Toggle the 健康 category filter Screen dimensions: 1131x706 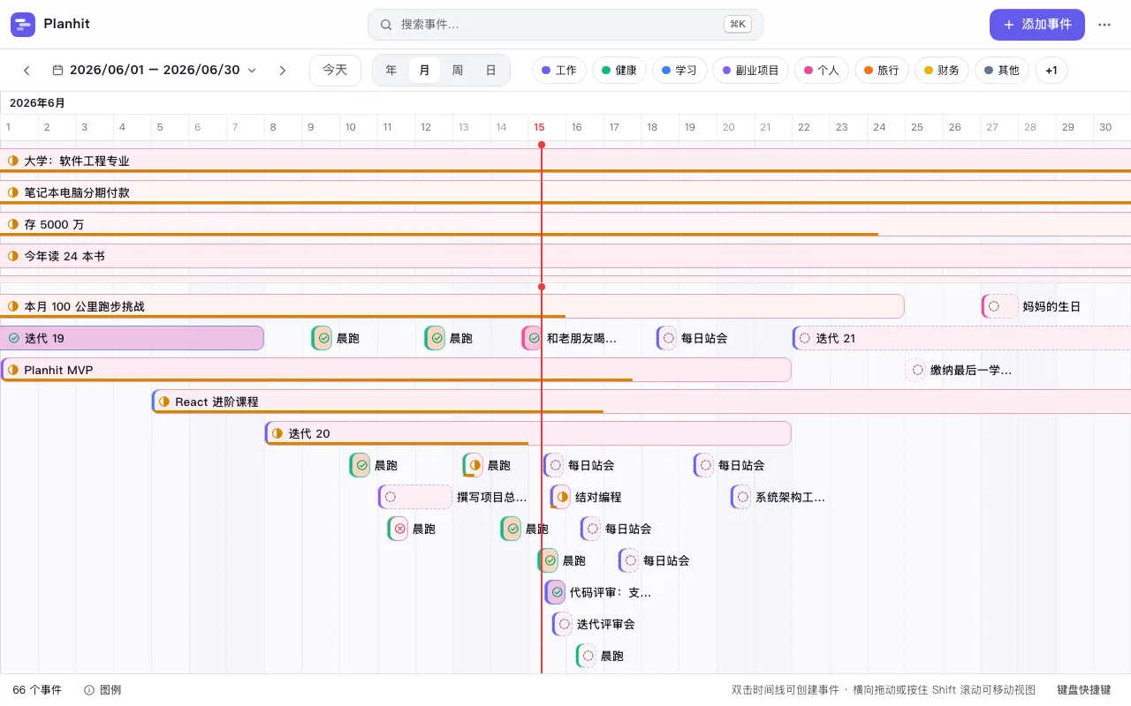(x=619, y=71)
